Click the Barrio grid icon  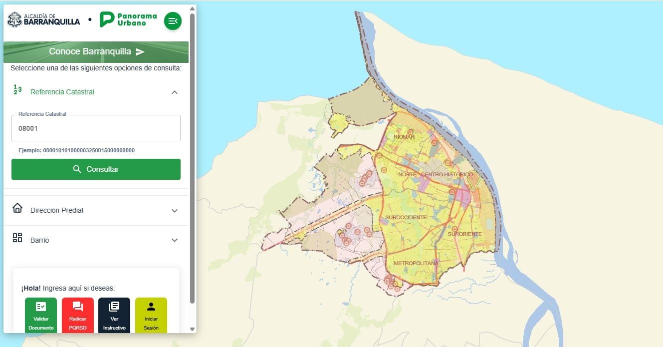pos(17,238)
